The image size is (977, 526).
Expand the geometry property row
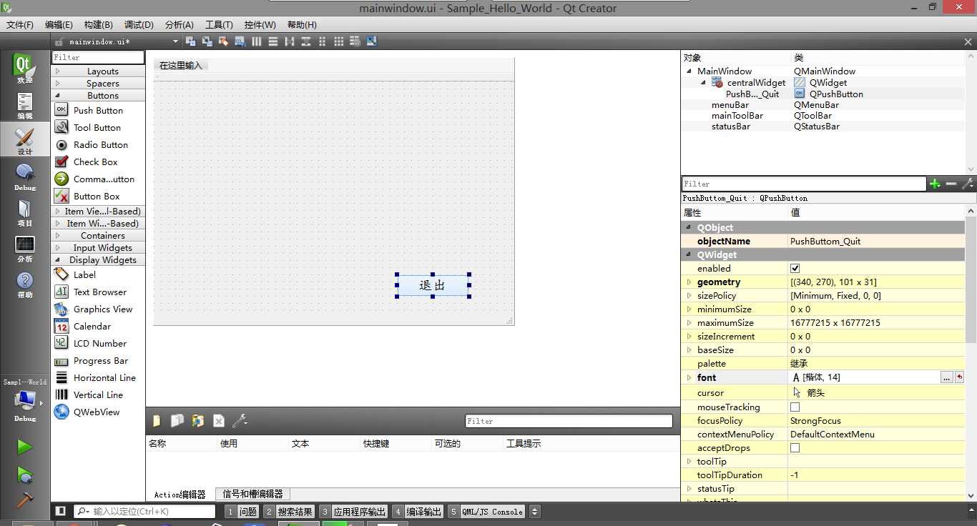[689, 282]
